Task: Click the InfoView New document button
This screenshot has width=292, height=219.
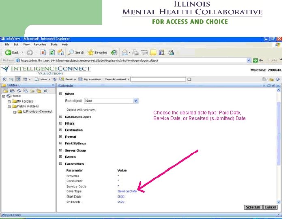Action: (x=41, y=79)
